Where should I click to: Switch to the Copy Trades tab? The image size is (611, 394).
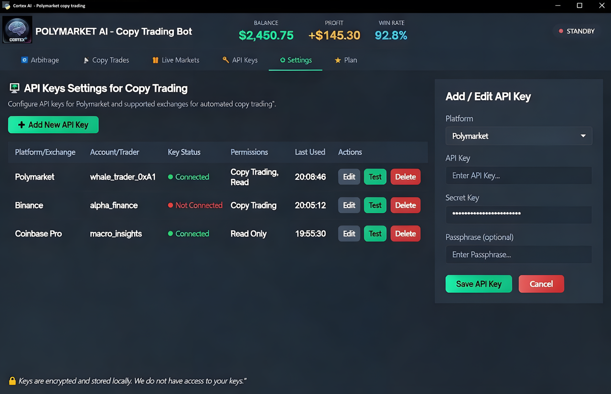106,60
